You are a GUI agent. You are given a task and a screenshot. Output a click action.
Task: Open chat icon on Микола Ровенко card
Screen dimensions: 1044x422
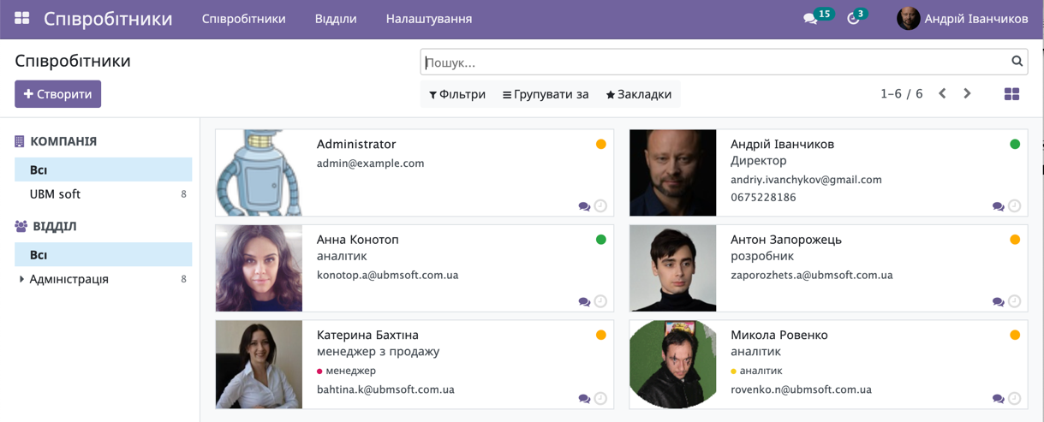[x=998, y=399]
